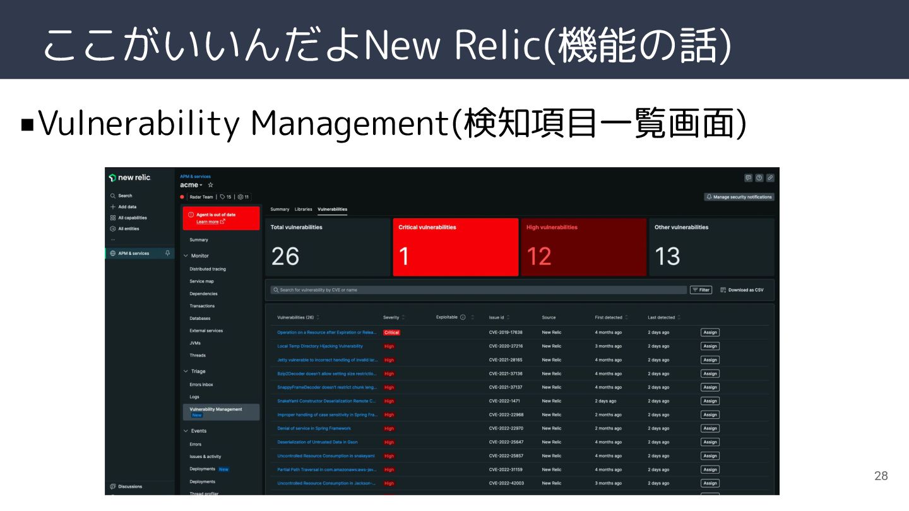The width and height of the screenshot is (909, 511).
Task: Collapse the Triage section
Action: [194, 372]
